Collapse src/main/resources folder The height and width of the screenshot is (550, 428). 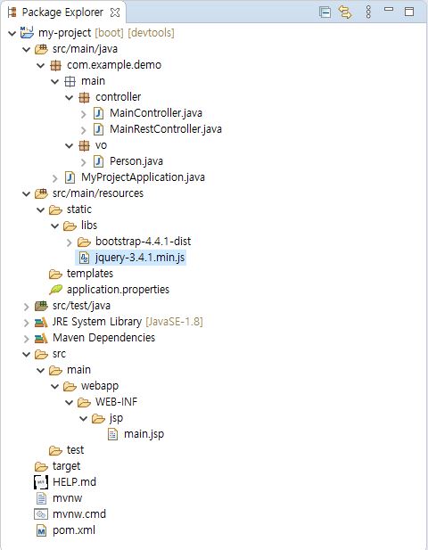27,193
